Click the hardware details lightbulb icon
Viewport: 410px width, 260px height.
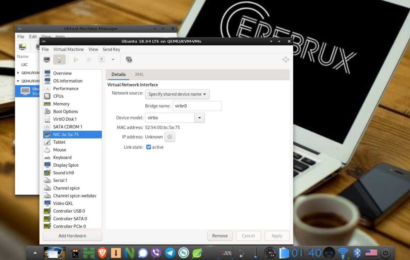coord(59,60)
